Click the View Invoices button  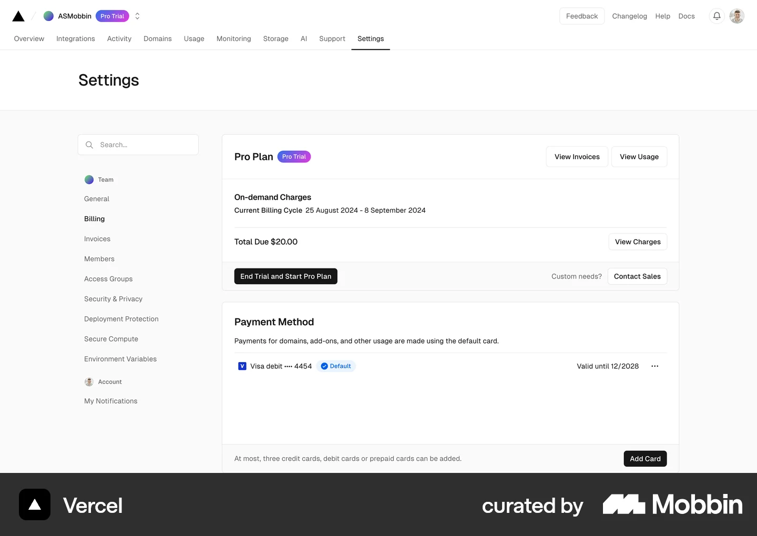tap(577, 157)
